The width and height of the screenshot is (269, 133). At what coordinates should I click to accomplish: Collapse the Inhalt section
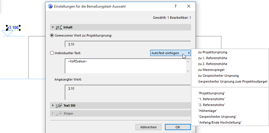53,27
